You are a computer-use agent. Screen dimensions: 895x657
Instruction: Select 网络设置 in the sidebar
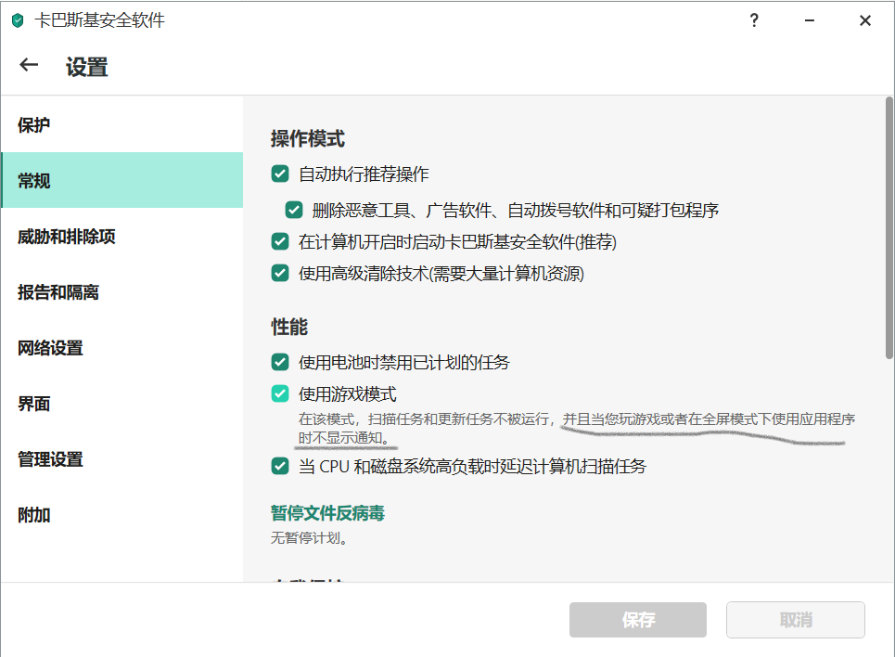coord(50,348)
